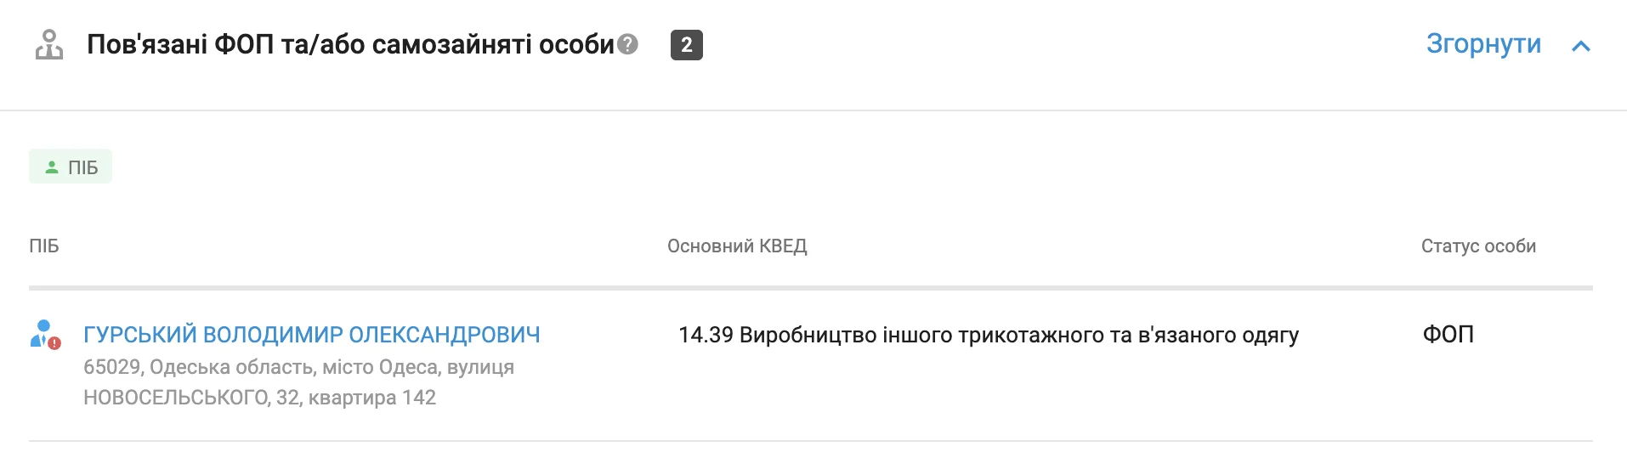The image size is (1627, 452).
Task: Click the green person icon in ПІБ chip
Action: coord(52,167)
